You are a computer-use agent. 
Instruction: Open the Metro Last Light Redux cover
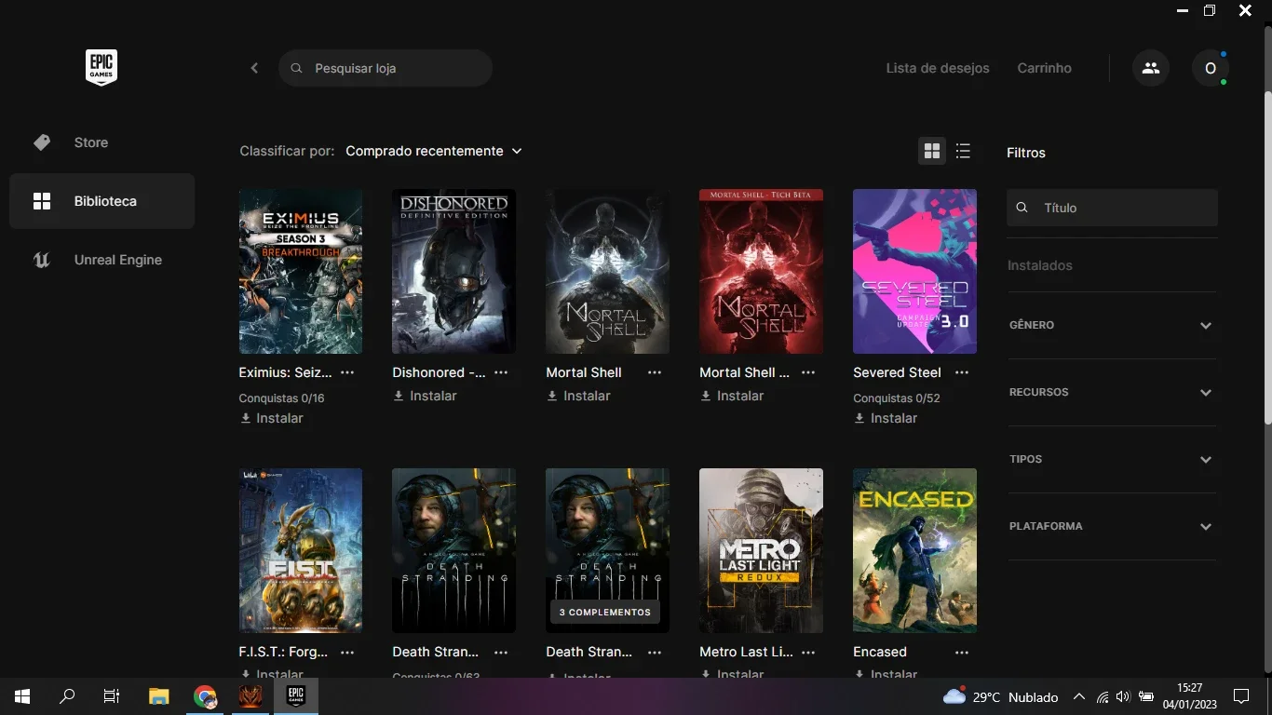(761, 550)
